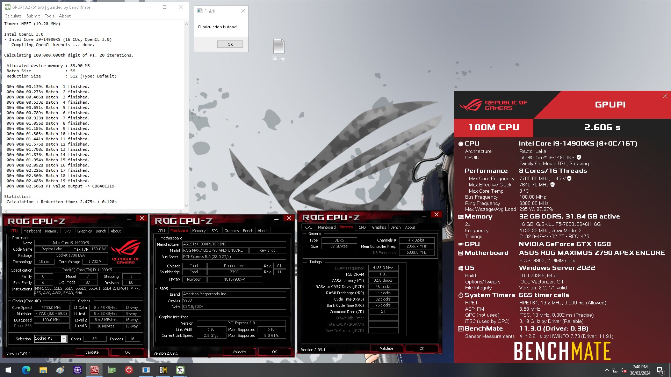Open the Submit menu in GPUPI

point(33,16)
